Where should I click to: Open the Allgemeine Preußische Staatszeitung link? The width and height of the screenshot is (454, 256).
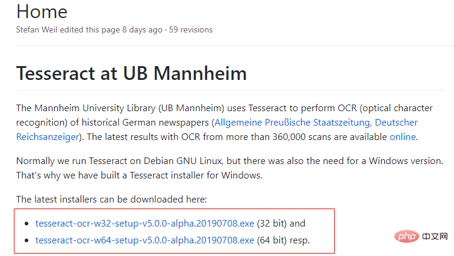(x=292, y=123)
